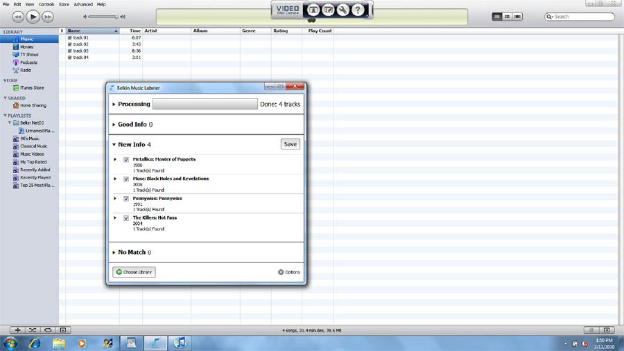
Task: Open the Help menu
Action: (x=101, y=4)
